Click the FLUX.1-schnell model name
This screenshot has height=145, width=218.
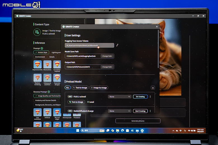(80, 96)
